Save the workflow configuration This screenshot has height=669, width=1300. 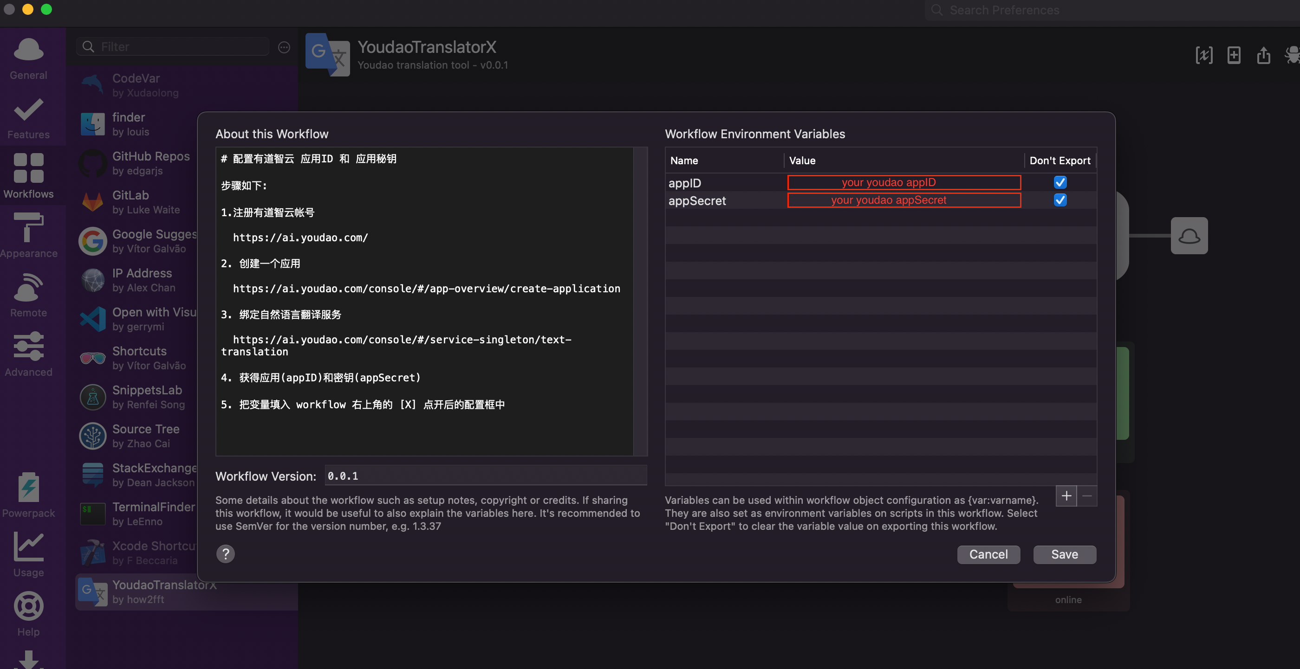point(1064,554)
